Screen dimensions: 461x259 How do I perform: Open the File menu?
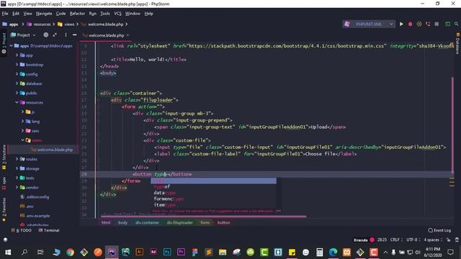5,14
